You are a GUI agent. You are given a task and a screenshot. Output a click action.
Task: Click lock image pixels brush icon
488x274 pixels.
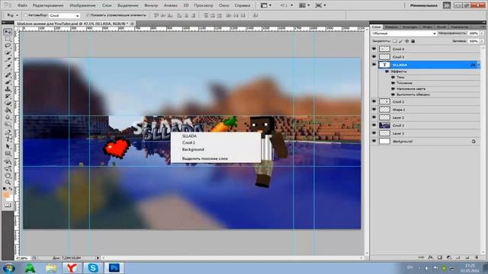point(400,41)
